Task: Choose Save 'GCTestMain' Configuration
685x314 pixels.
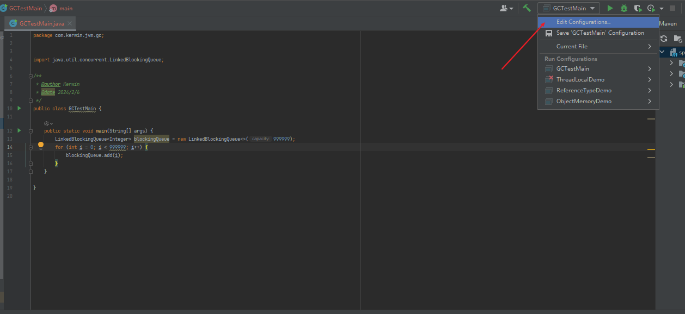Action: coord(600,33)
